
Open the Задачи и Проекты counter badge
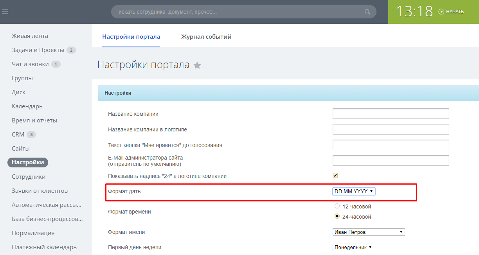coord(71,50)
